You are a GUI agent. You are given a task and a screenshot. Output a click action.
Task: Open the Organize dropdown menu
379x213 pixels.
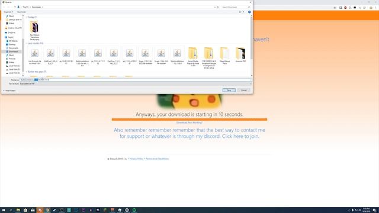(x=8, y=12)
